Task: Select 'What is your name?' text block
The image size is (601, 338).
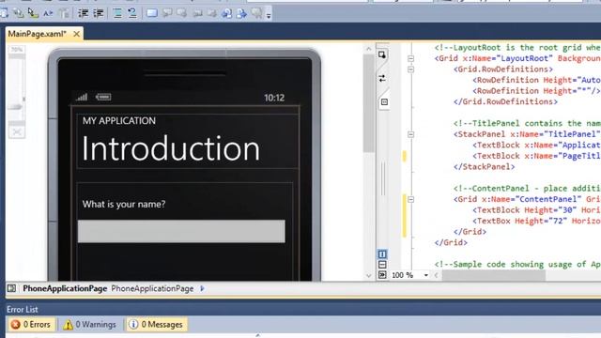Action: [x=124, y=204]
